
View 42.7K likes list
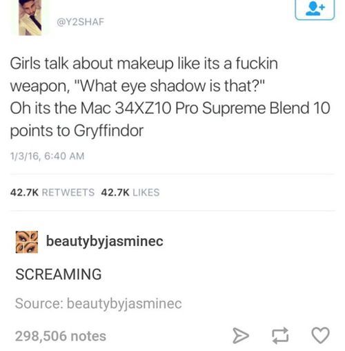click(130, 192)
